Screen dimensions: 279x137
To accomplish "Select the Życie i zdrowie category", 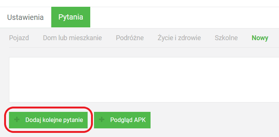I will (179, 38).
